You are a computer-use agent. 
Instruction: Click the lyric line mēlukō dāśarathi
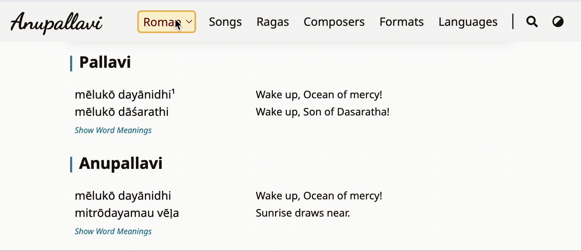point(122,112)
